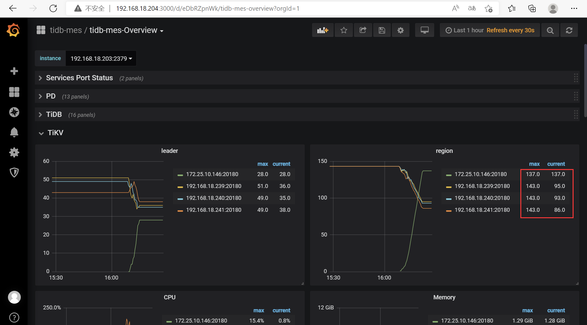
Task: Refresh the dashboard with refresh icon
Action: 569,30
